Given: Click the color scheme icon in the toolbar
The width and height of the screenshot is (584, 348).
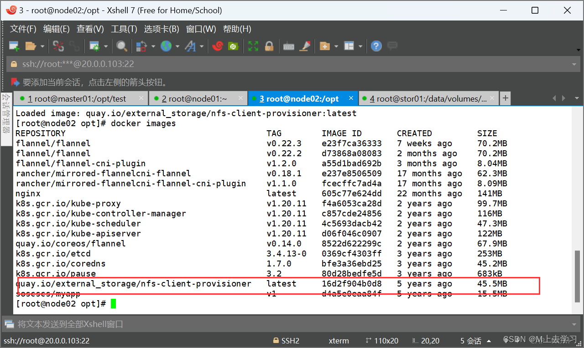Looking at the screenshot, I should click(x=141, y=46).
